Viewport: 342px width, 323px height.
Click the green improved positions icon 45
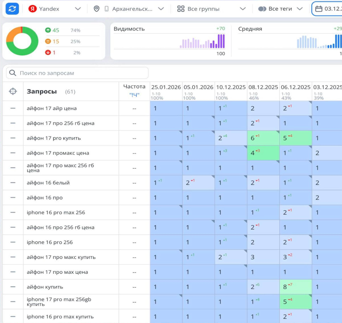48,30
